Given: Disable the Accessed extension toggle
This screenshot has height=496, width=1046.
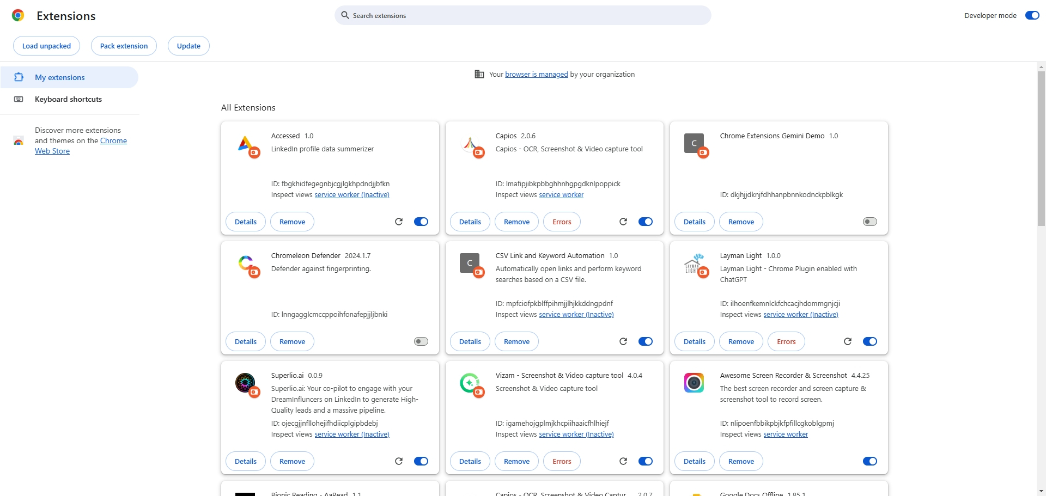Looking at the screenshot, I should point(421,222).
